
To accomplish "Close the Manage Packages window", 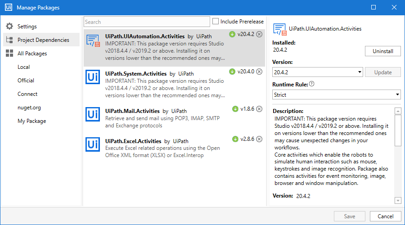I will tap(394, 7).
